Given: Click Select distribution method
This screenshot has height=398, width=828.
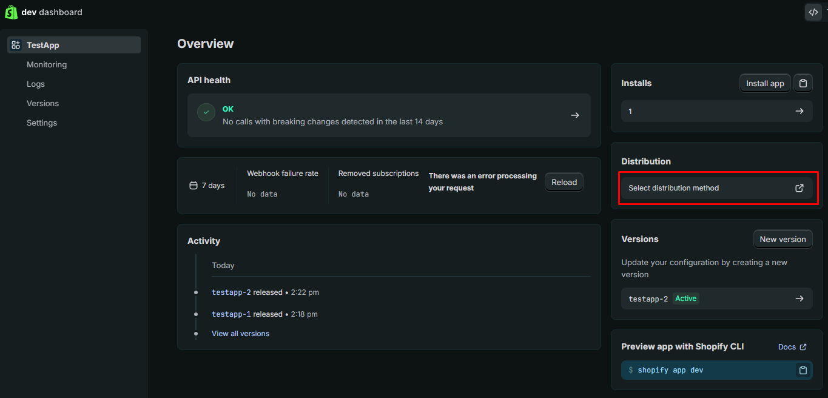Looking at the screenshot, I should (x=717, y=188).
